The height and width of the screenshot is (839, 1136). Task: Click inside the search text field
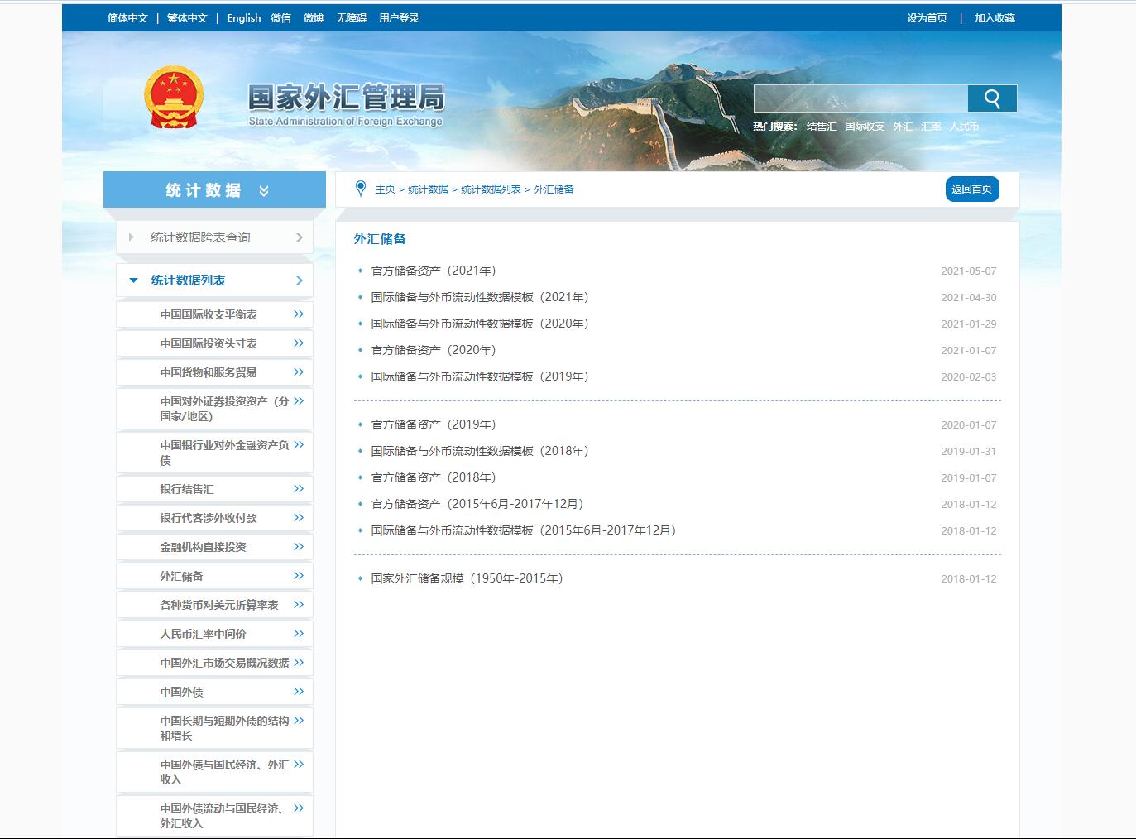[860, 98]
